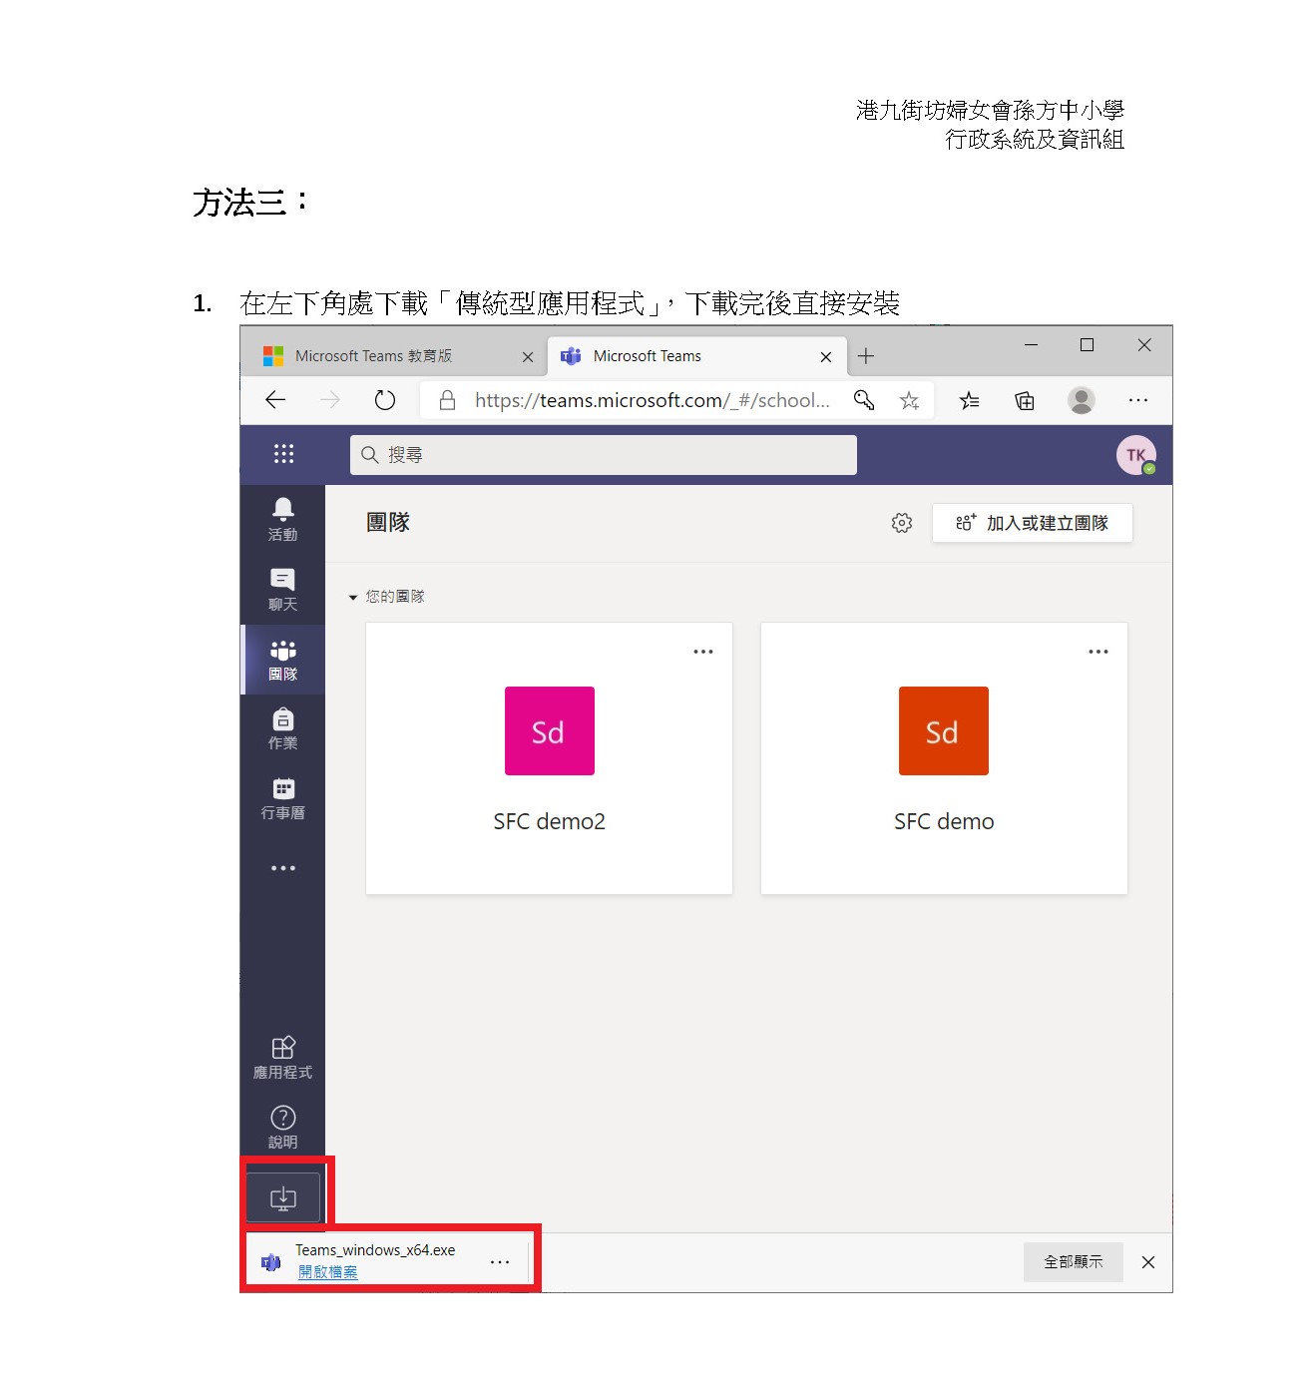1316x1399 pixels.
Task: Open the Apps (應用程式) sidebar icon
Action: (x=283, y=1058)
